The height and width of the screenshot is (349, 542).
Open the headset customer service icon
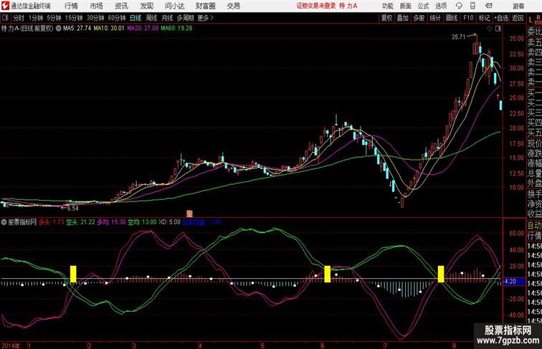(x=459, y=6)
